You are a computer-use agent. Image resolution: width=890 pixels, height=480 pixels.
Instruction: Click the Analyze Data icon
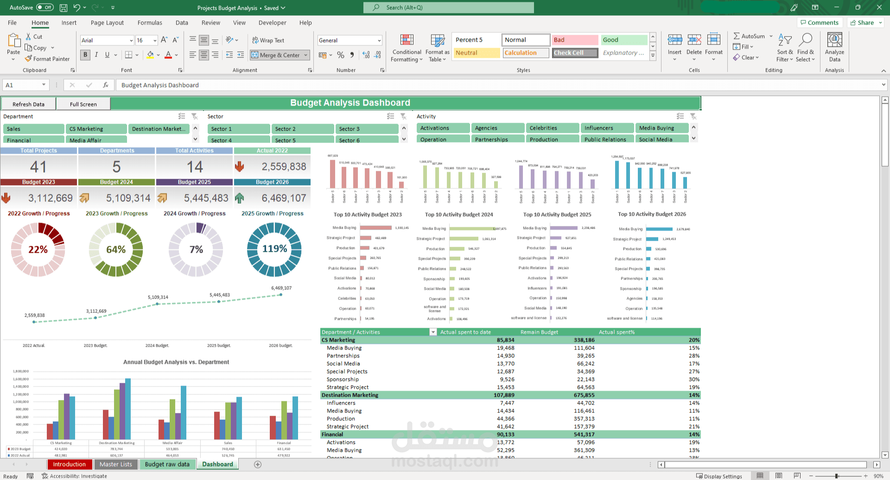(834, 40)
